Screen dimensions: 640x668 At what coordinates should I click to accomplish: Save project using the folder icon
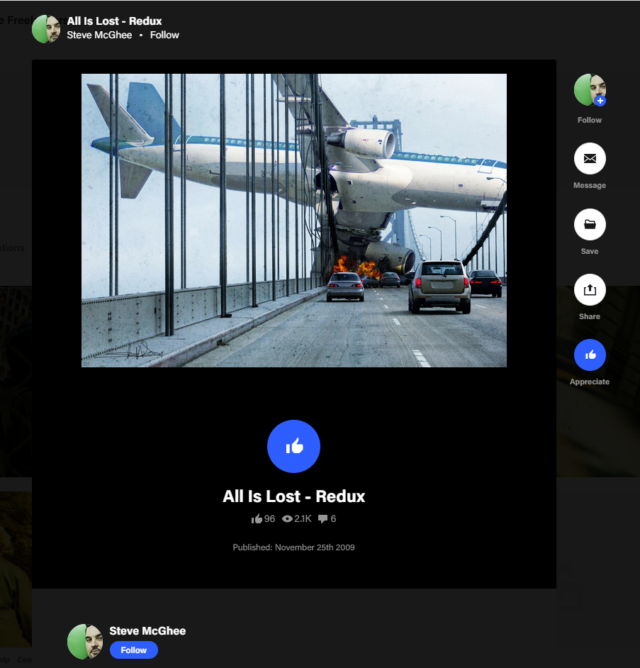[590, 224]
